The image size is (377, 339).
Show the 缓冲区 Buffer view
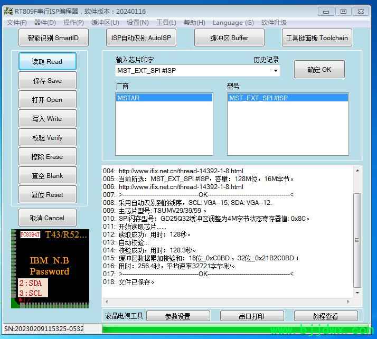click(x=229, y=38)
